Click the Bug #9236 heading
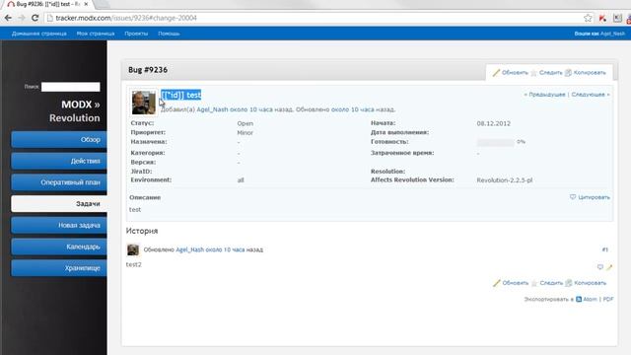The height and width of the screenshot is (355, 631). [148, 70]
